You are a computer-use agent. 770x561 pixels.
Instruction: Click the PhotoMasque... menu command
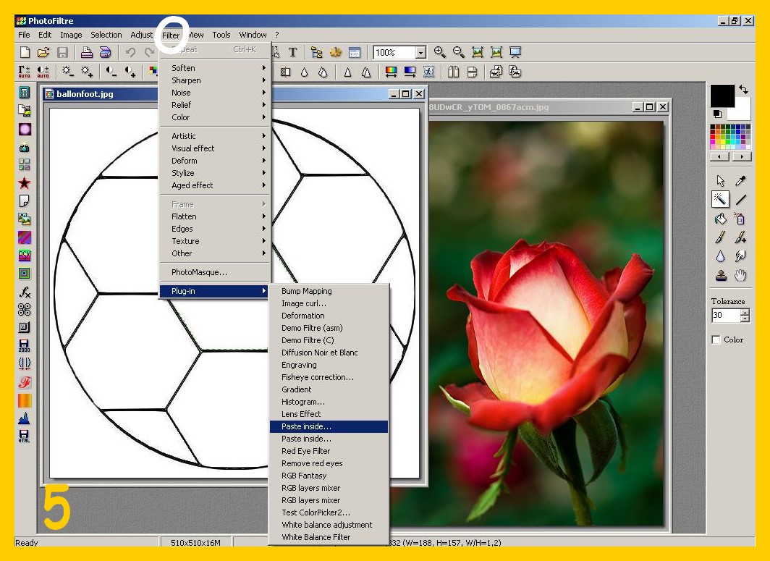tap(199, 272)
